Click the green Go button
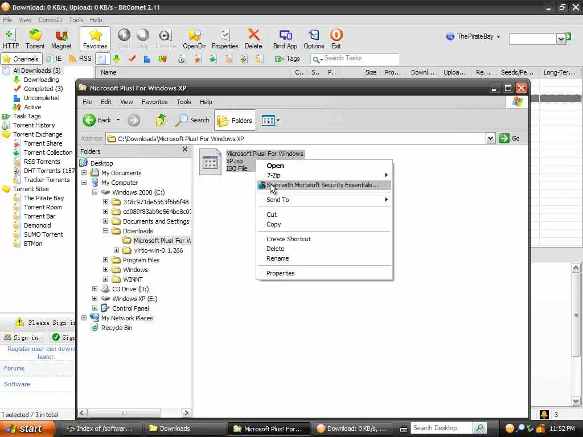583x437 pixels. click(510, 139)
